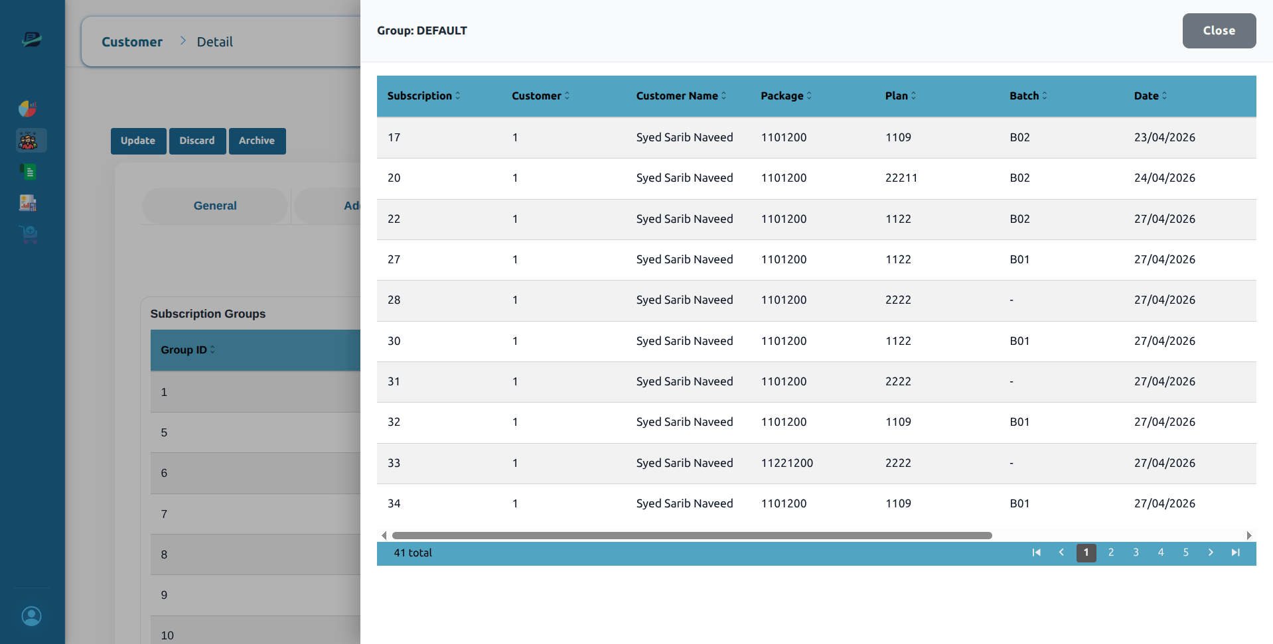Sort by Date column
The image size is (1273, 644).
1150,96
